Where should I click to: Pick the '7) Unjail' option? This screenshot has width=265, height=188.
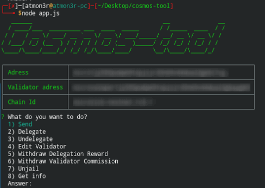(23, 168)
